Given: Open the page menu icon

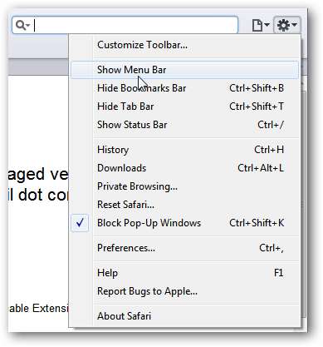Looking at the screenshot, I should point(261,26).
